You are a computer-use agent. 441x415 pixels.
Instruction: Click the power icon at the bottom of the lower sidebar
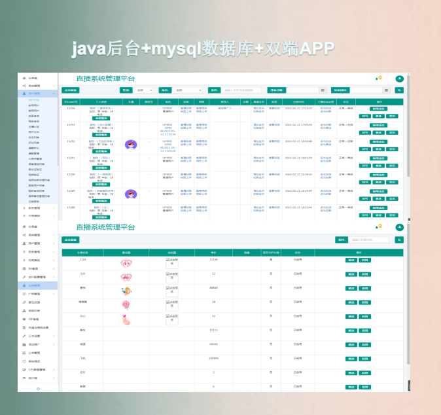click(x=38, y=389)
